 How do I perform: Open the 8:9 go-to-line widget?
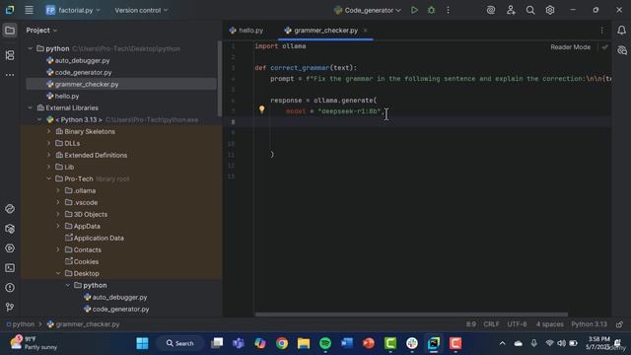click(471, 324)
